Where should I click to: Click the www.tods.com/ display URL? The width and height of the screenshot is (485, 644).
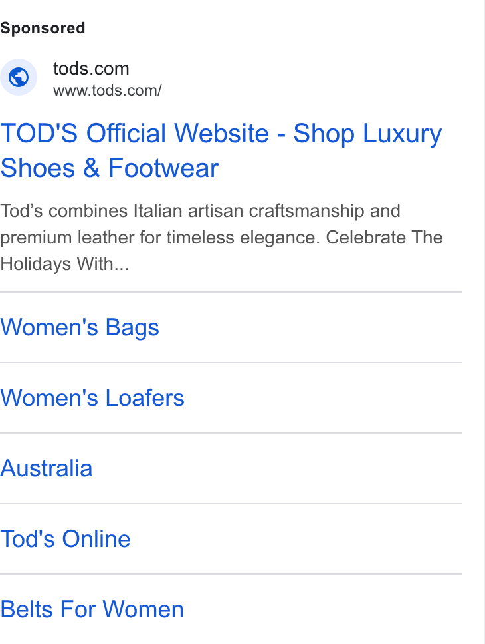pos(108,90)
